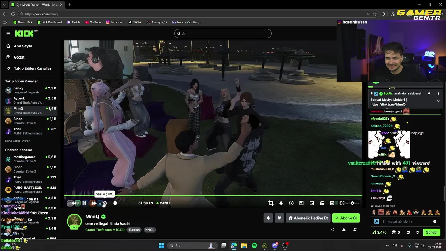Viewport: 446px width, 251px height.
Task: Click the KICK logo
Action: click(x=26, y=33)
